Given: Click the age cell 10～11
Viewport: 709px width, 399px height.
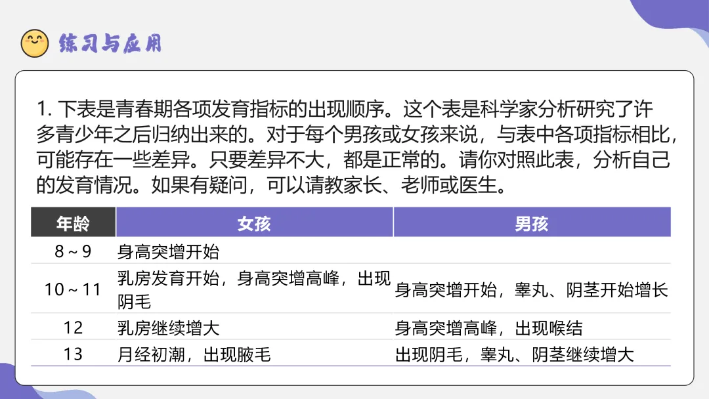Looking at the screenshot, I should pos(74,289).
